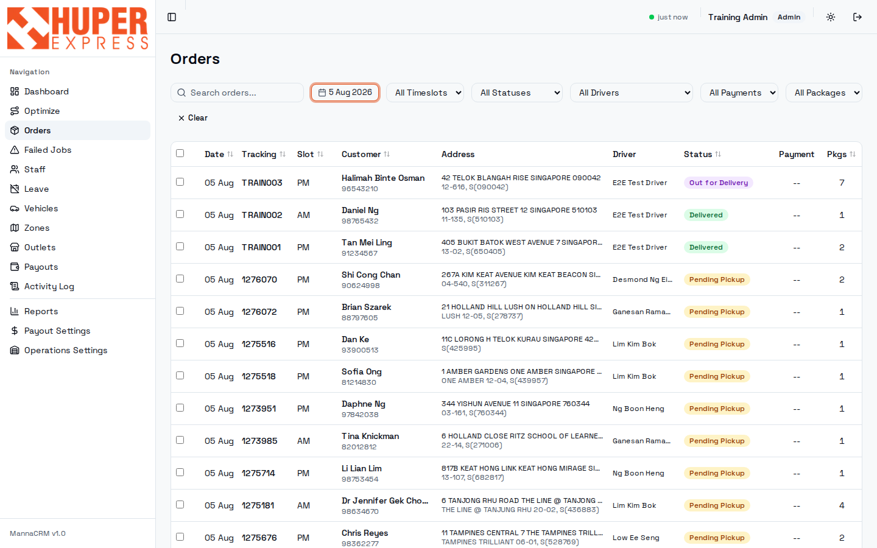This screenshot has height=548, width=877.
Task: Open the All Drivers dropdown
Action: tap(632, 93)
